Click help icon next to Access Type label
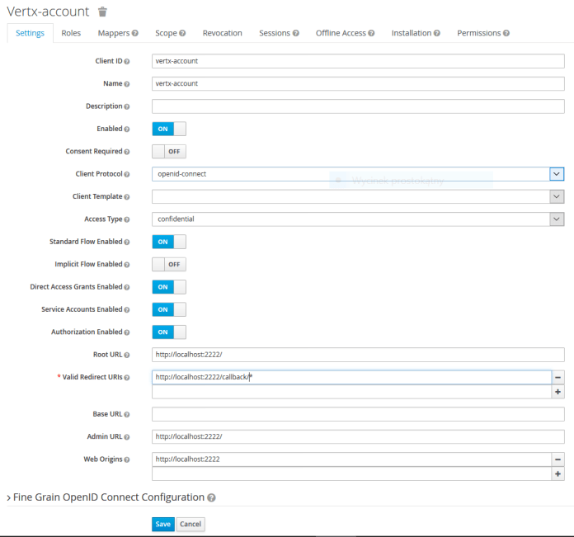 [128, 219]
